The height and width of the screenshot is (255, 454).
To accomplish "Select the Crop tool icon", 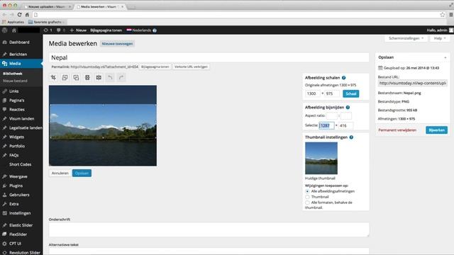I will click(54, 77).
